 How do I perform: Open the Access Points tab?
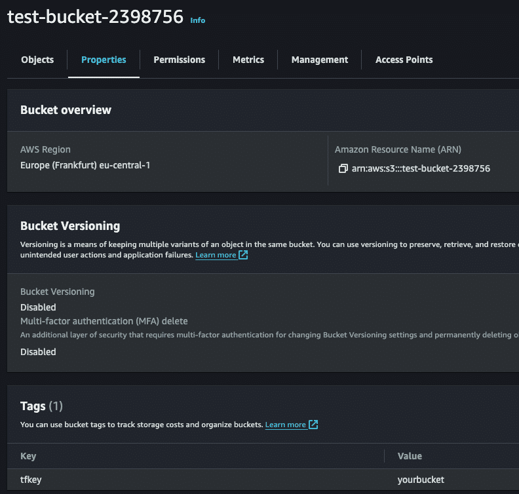[404, 60]
